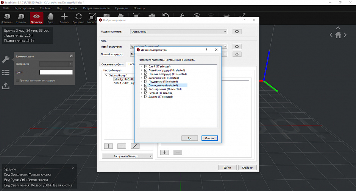Open left extruder filament gear settings
Image resolution: width=356 pixels, height=191 pixels.
coord(237,47)
